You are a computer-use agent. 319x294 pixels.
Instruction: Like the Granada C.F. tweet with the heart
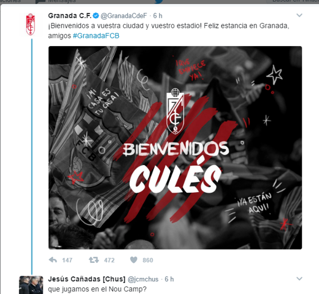point(134,260)
